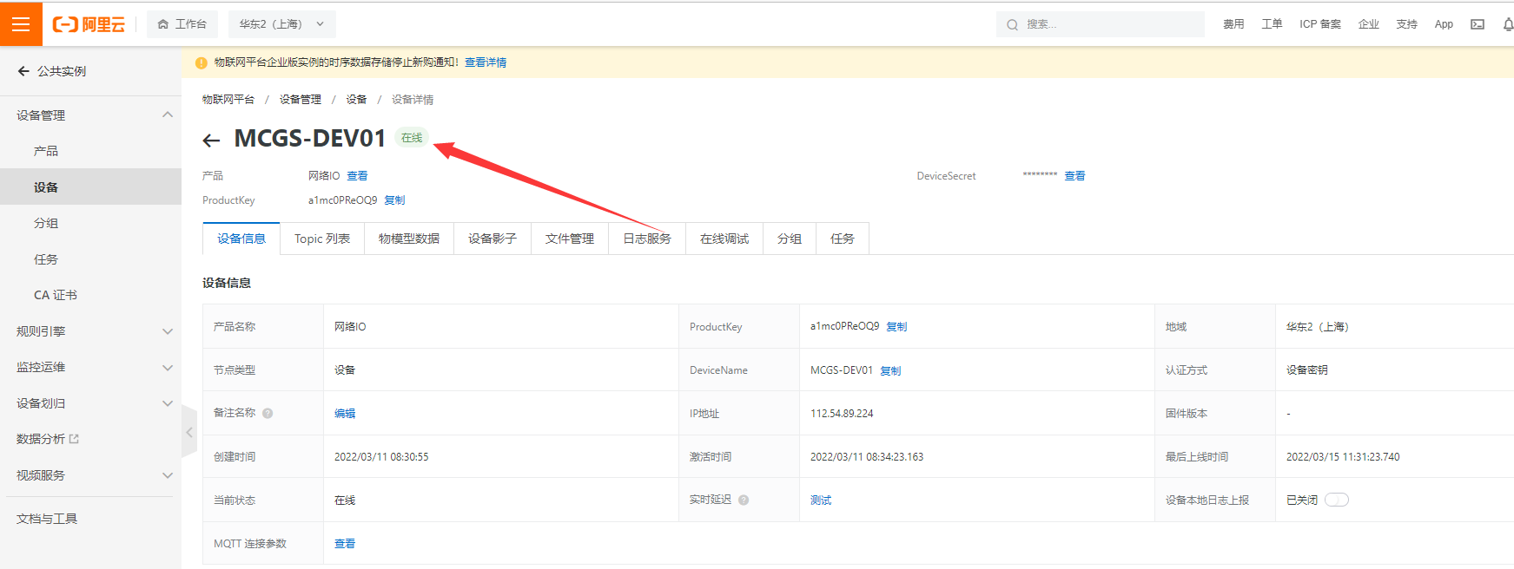Open the notification bell

1508,24
